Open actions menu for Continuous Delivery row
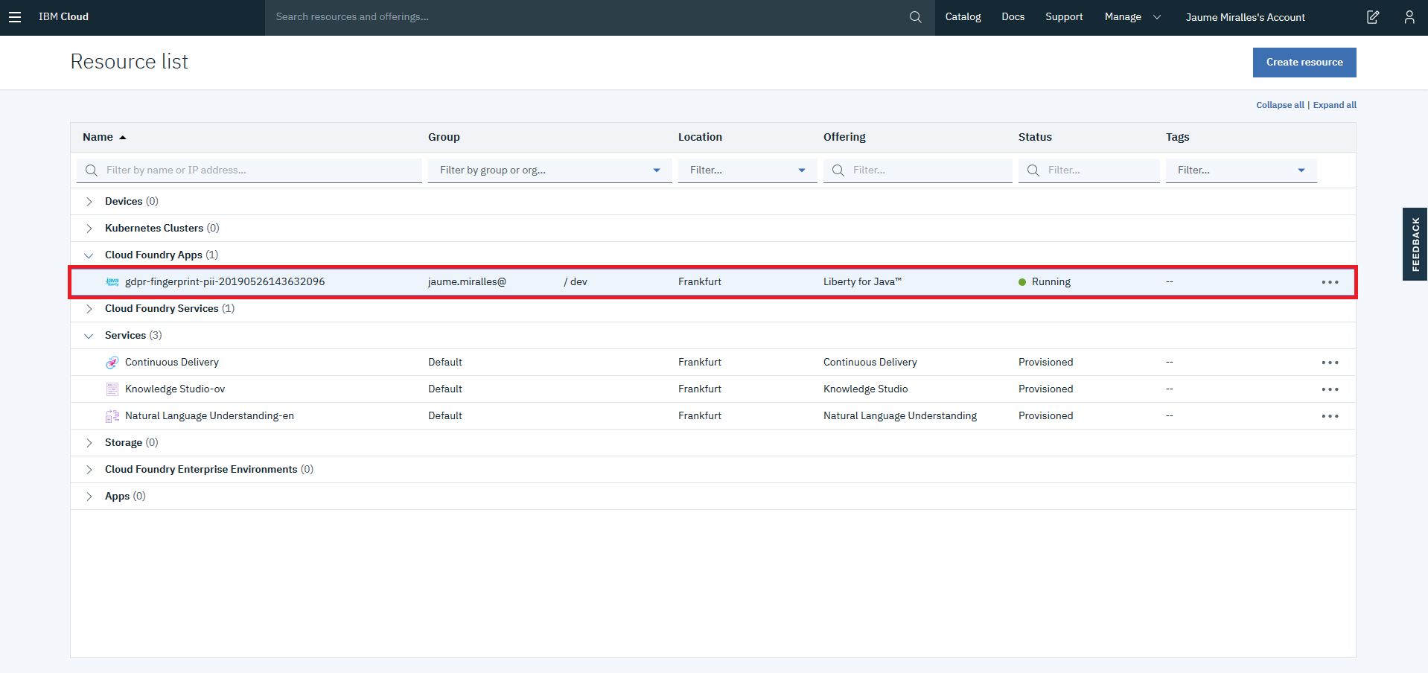 [x=1330, y=363]
